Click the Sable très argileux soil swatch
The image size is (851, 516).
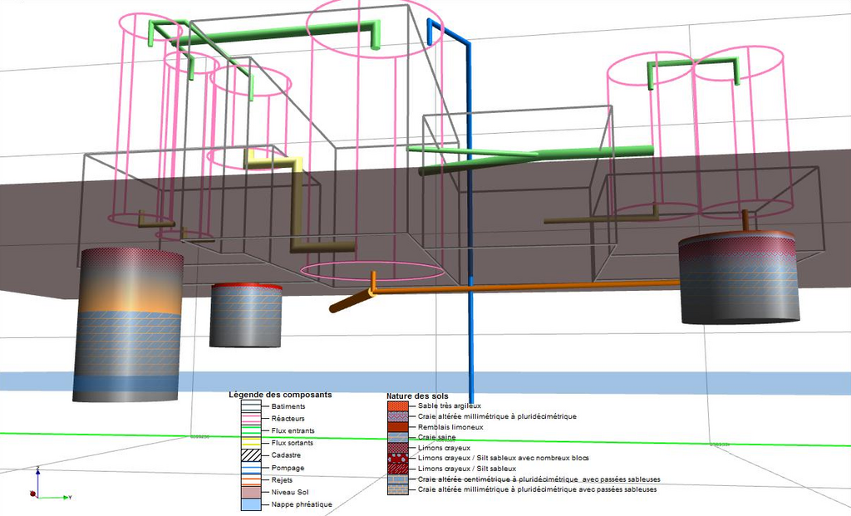coord(399,406)
